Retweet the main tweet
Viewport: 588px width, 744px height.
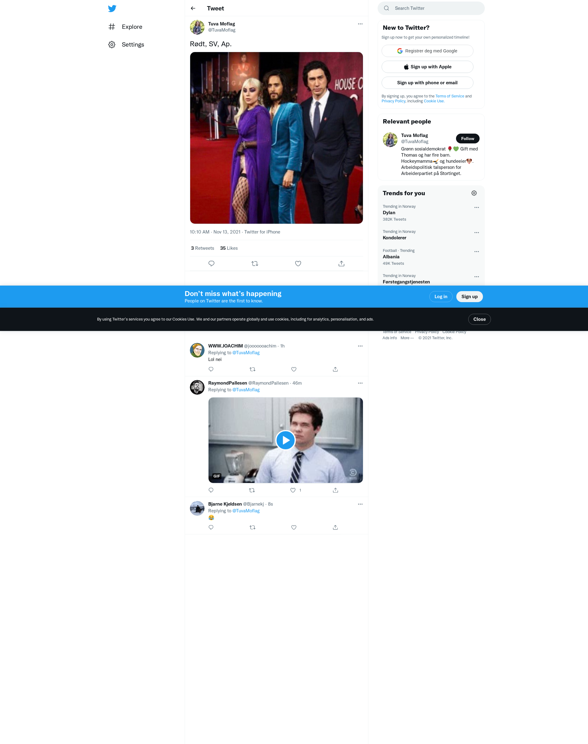[x=255, y=264]
